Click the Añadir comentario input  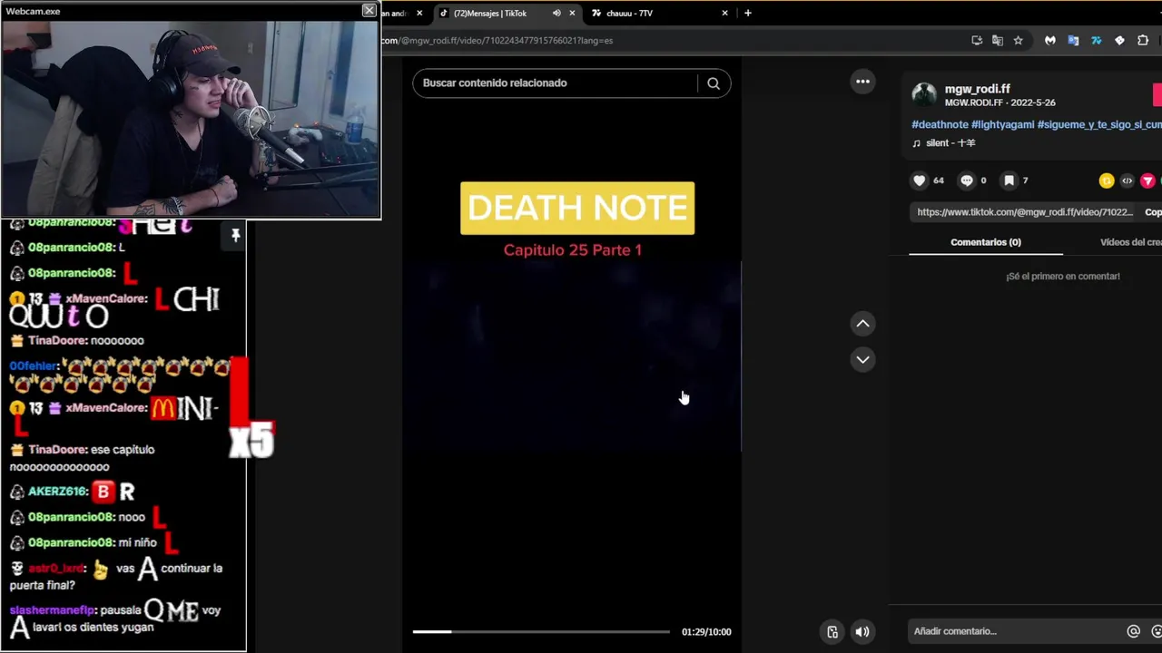tap(1015, 631)
